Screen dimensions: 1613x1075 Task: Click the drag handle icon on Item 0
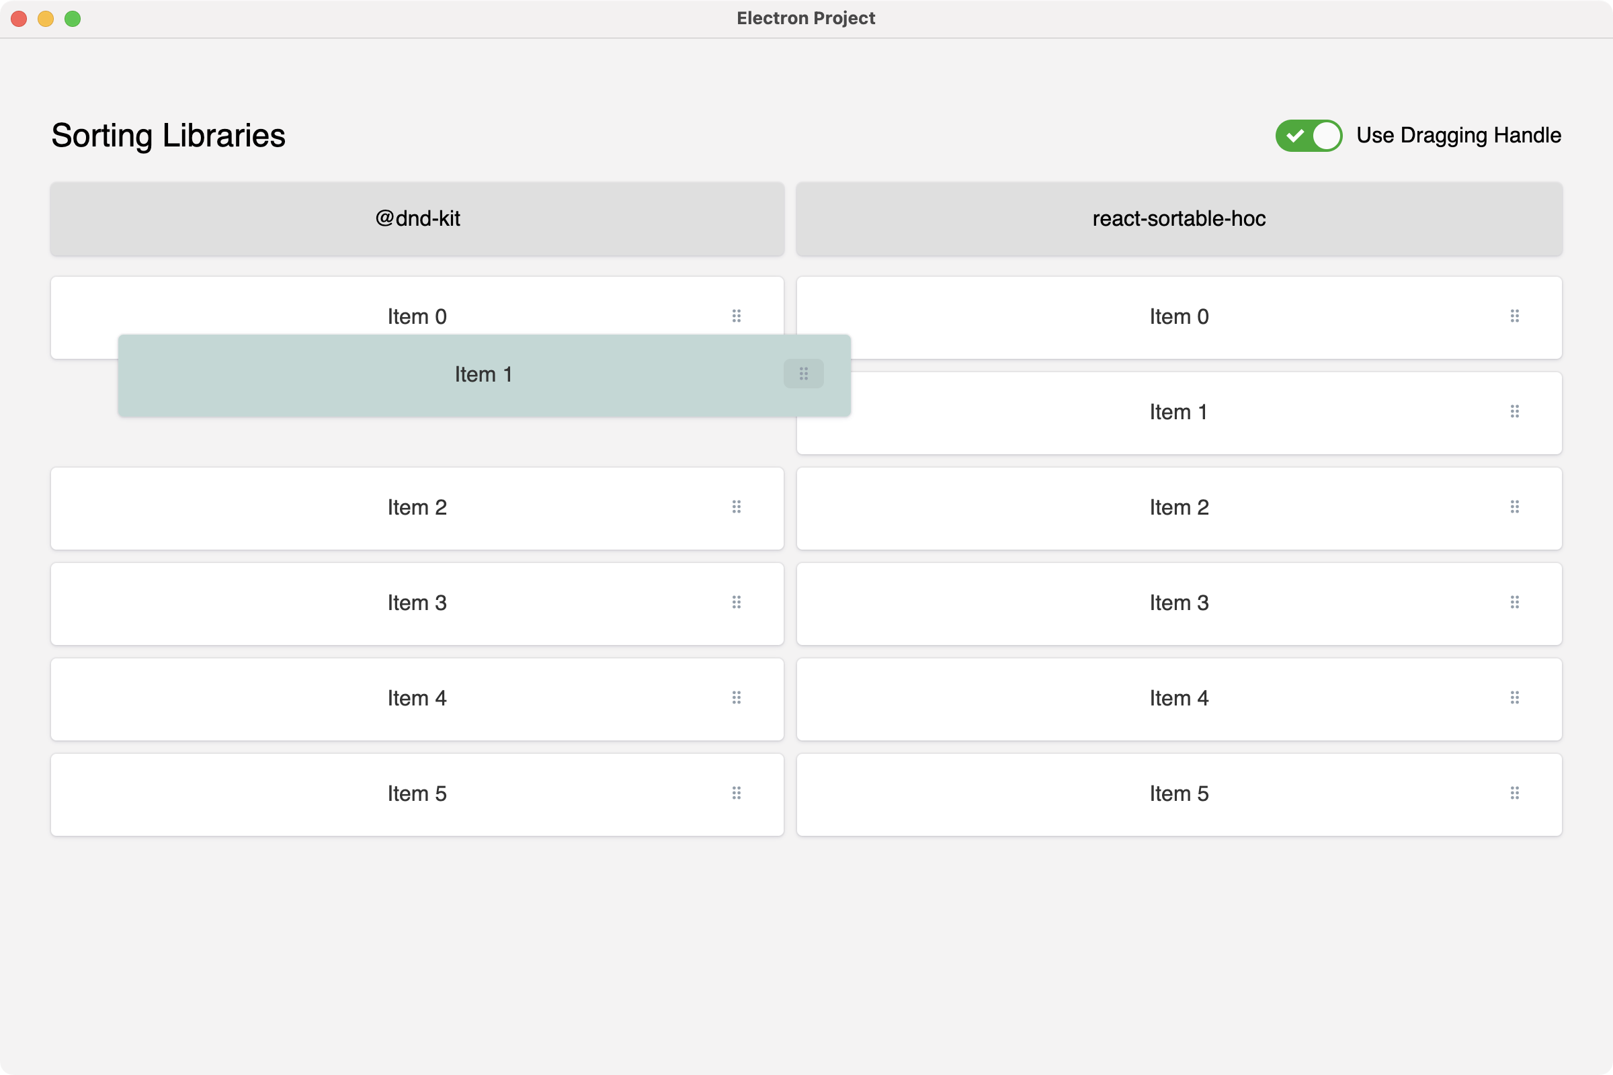(x=736, y=316)
